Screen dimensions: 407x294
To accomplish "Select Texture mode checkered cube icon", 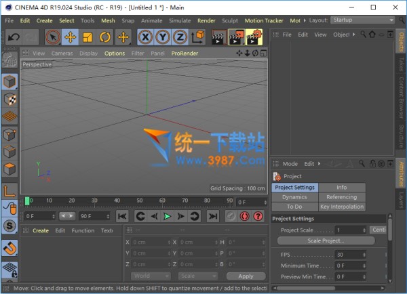I will 9,99.
